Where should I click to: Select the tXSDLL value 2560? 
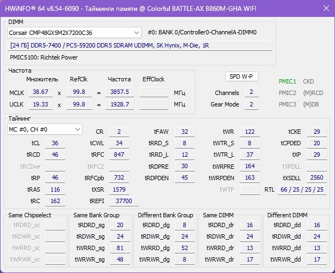(317, 177)
